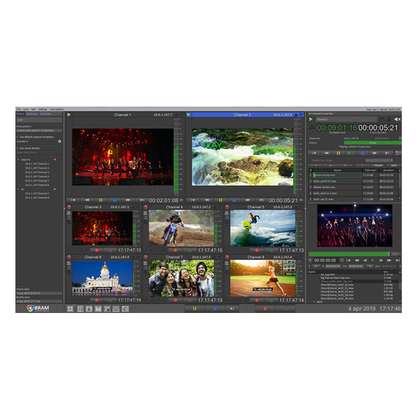Open the resource format dropdown
The height and width of the screenshot is (419, 419).
400,139
